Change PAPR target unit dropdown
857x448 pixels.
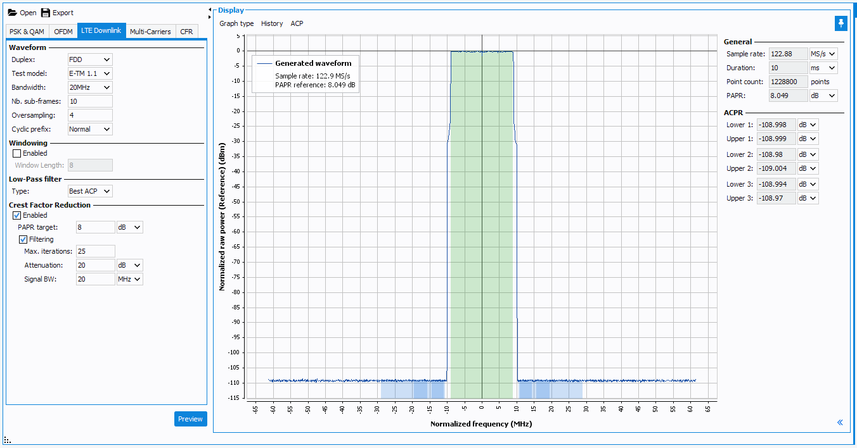point(130,227)
